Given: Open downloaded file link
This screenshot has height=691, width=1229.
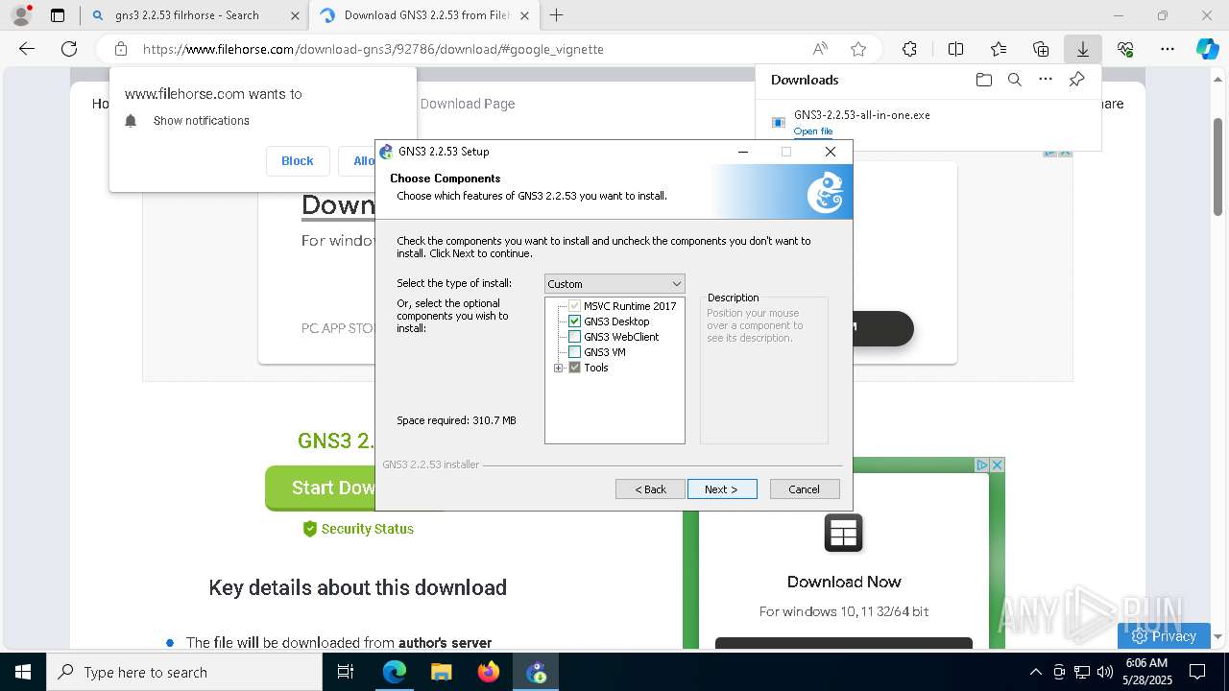Looking at the screenshot, I should [x=813, y=131].
